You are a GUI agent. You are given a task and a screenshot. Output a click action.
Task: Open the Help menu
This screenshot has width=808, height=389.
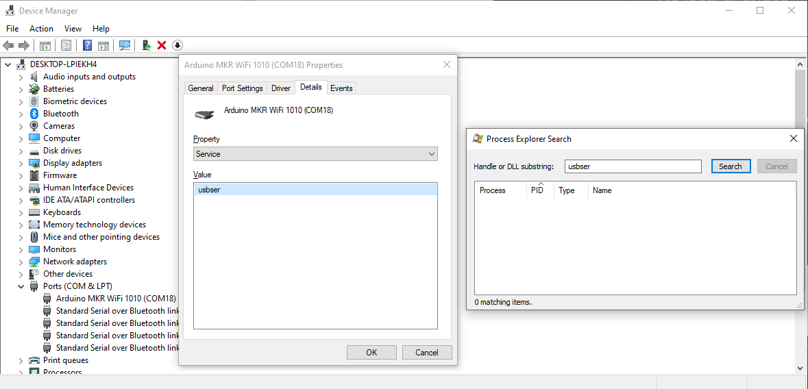[x=101, y=29]
